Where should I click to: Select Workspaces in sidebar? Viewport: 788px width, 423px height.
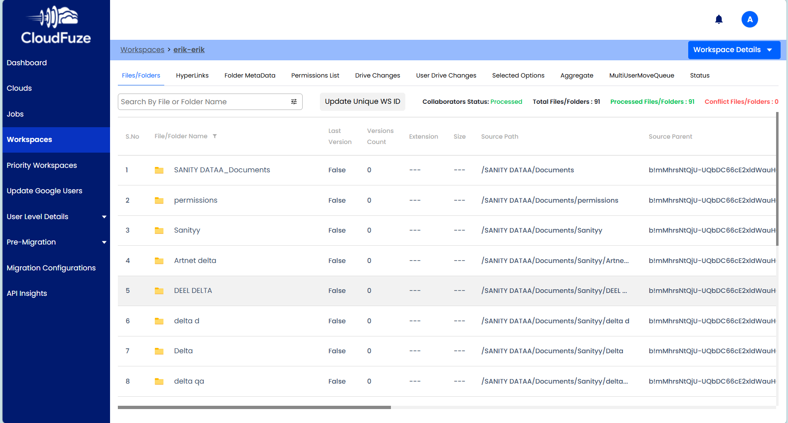coord(56,139)
